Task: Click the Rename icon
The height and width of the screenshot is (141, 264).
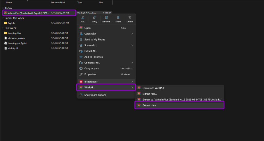Action: pyautogui.click(x=106, y=18)
